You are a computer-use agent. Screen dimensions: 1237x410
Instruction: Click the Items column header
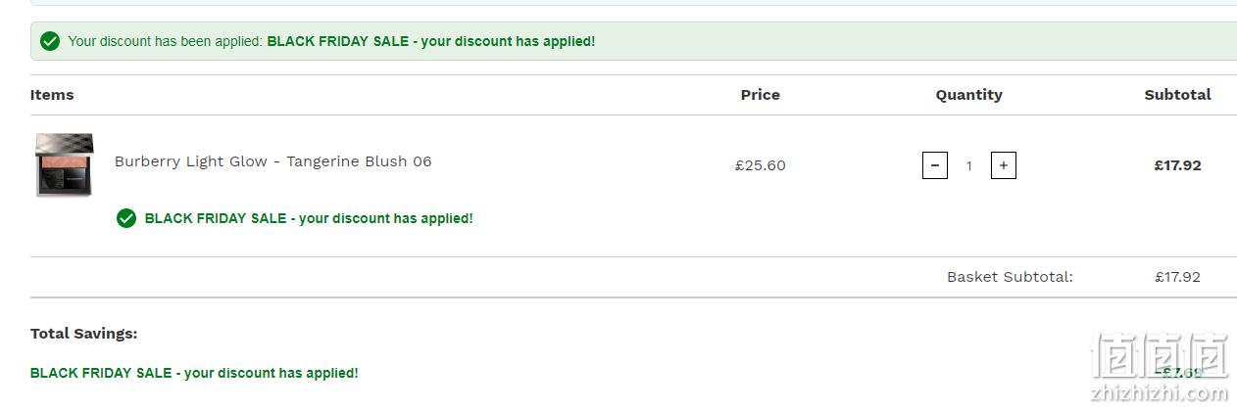pos(52,95)
